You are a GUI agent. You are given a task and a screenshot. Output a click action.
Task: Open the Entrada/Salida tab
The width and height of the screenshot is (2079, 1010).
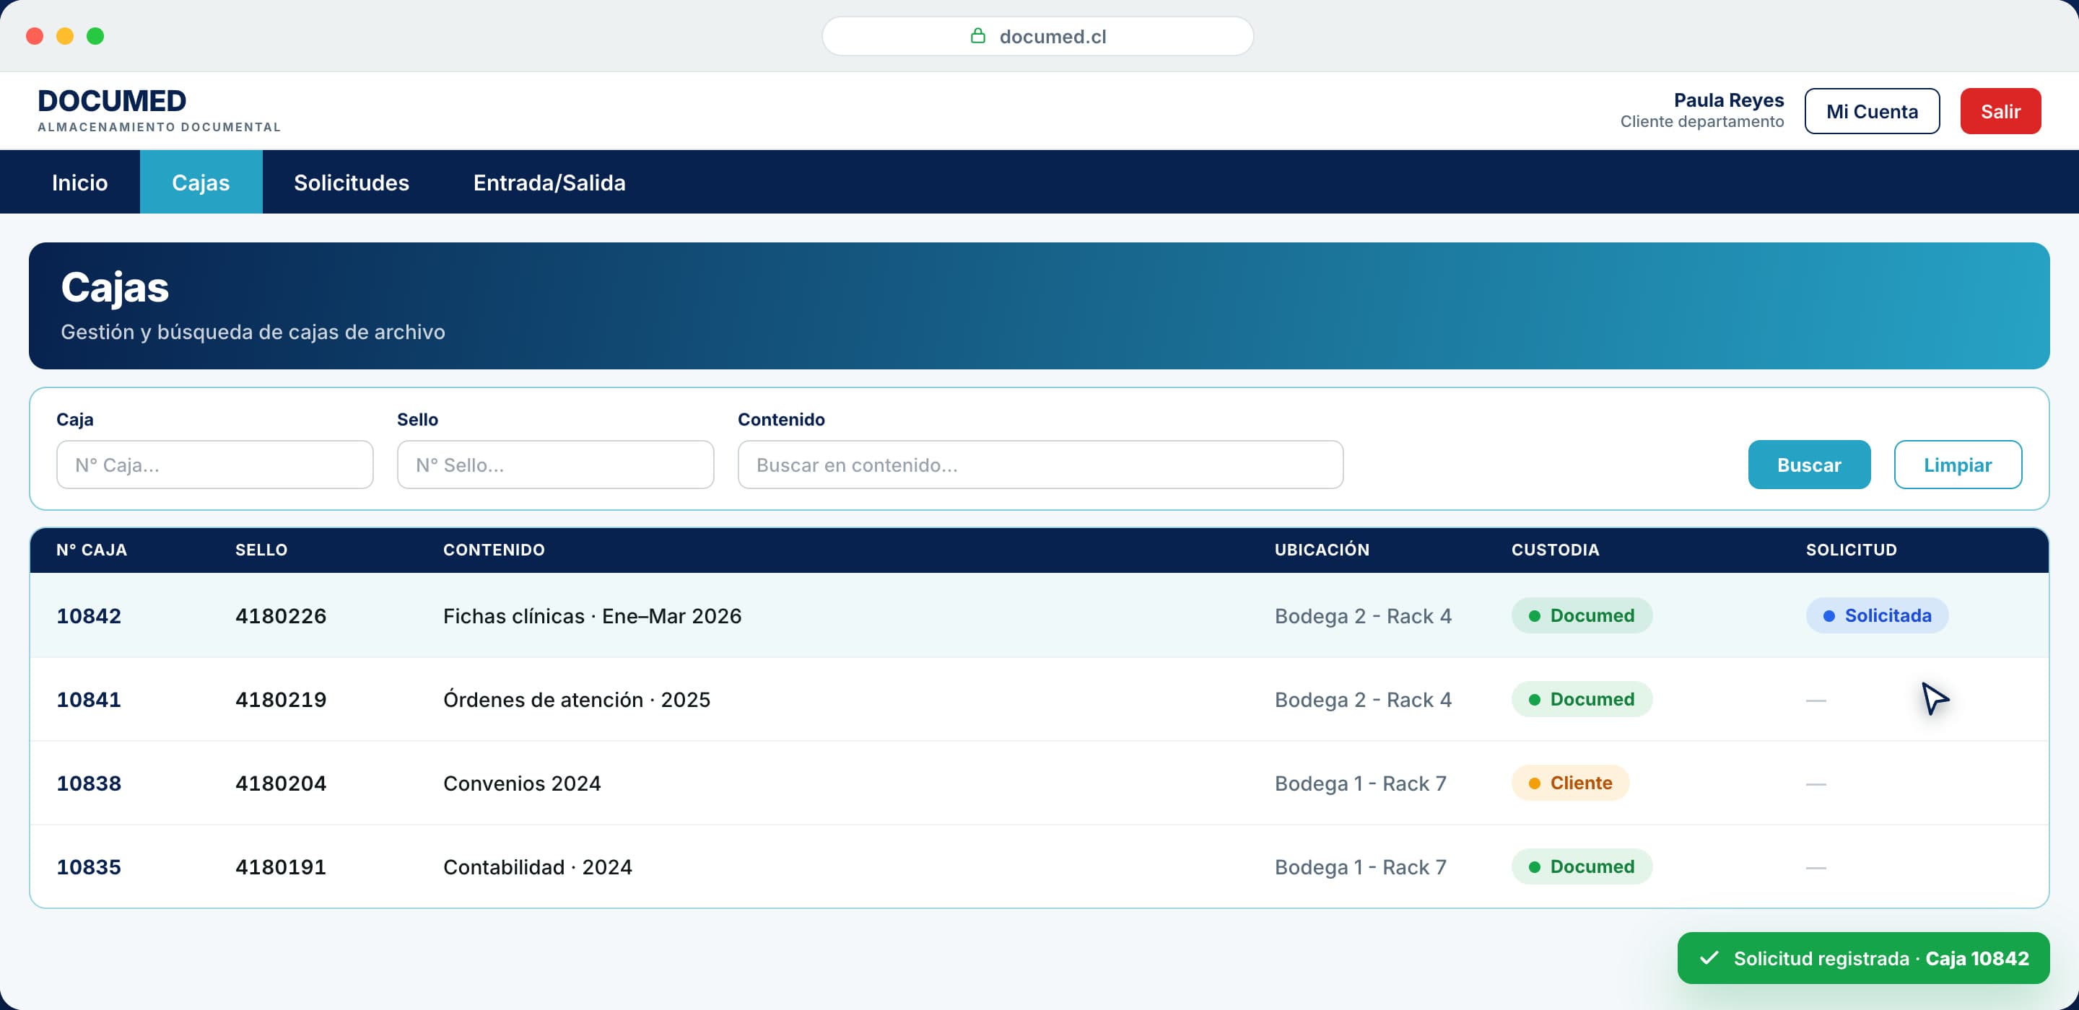click(549, 183)
